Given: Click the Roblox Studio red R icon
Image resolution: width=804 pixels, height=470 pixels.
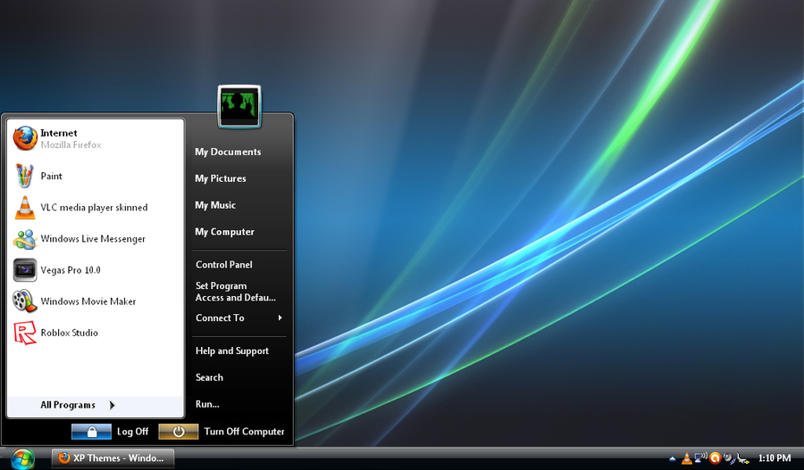Looking at the screenshot, I should tap(25, 333).
